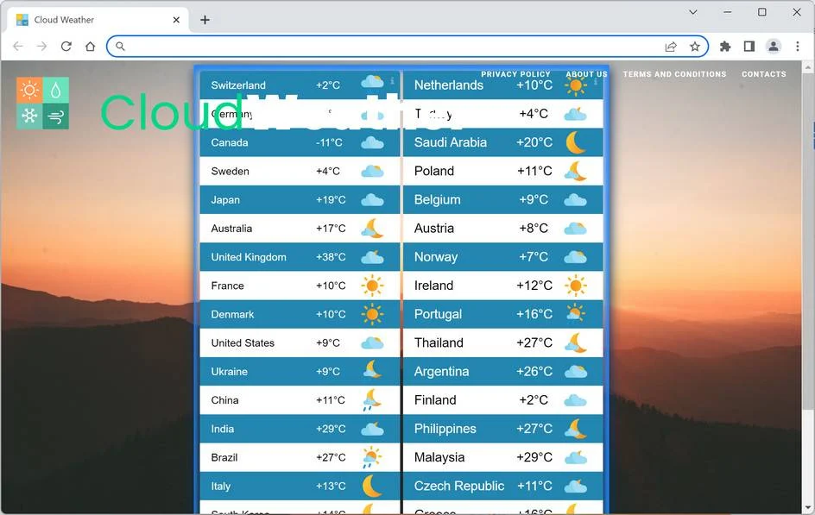This screenshot has height=515, width=815.
Task: Click the Finland weather entry
Action: click(x=503, y=399)
